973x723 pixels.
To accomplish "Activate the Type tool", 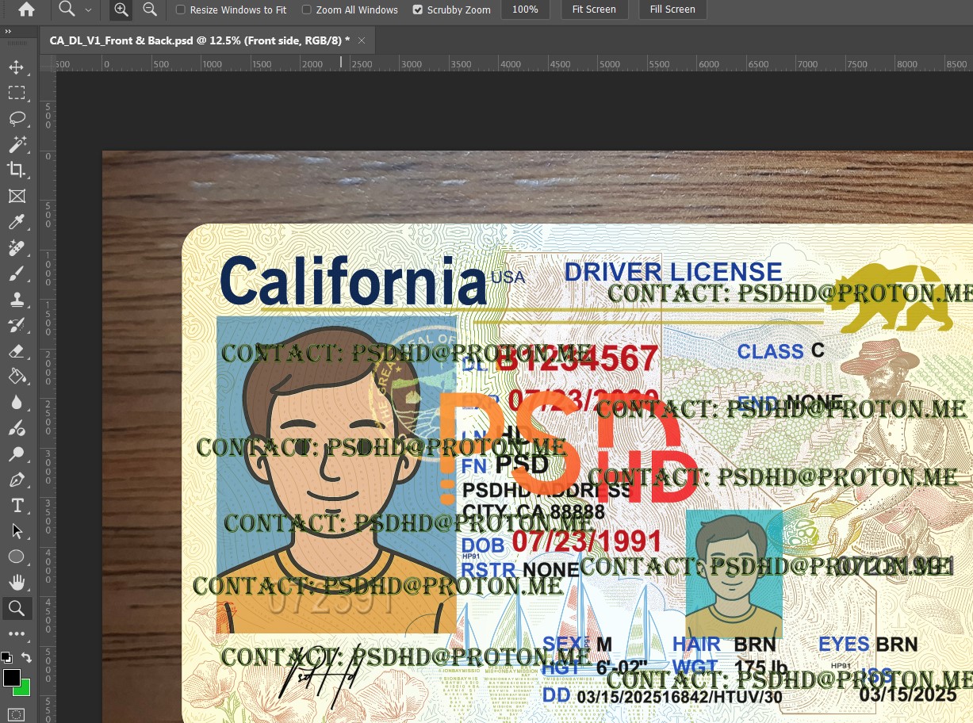I will coord(17,505).
